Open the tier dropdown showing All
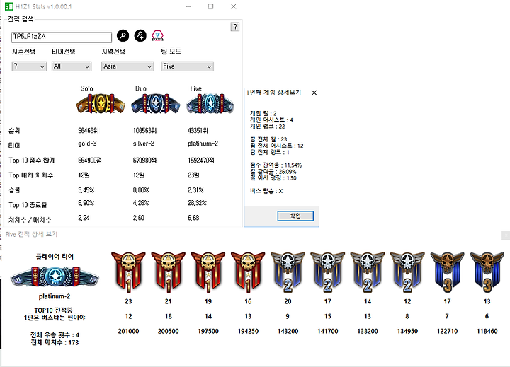 coord(72,66)
